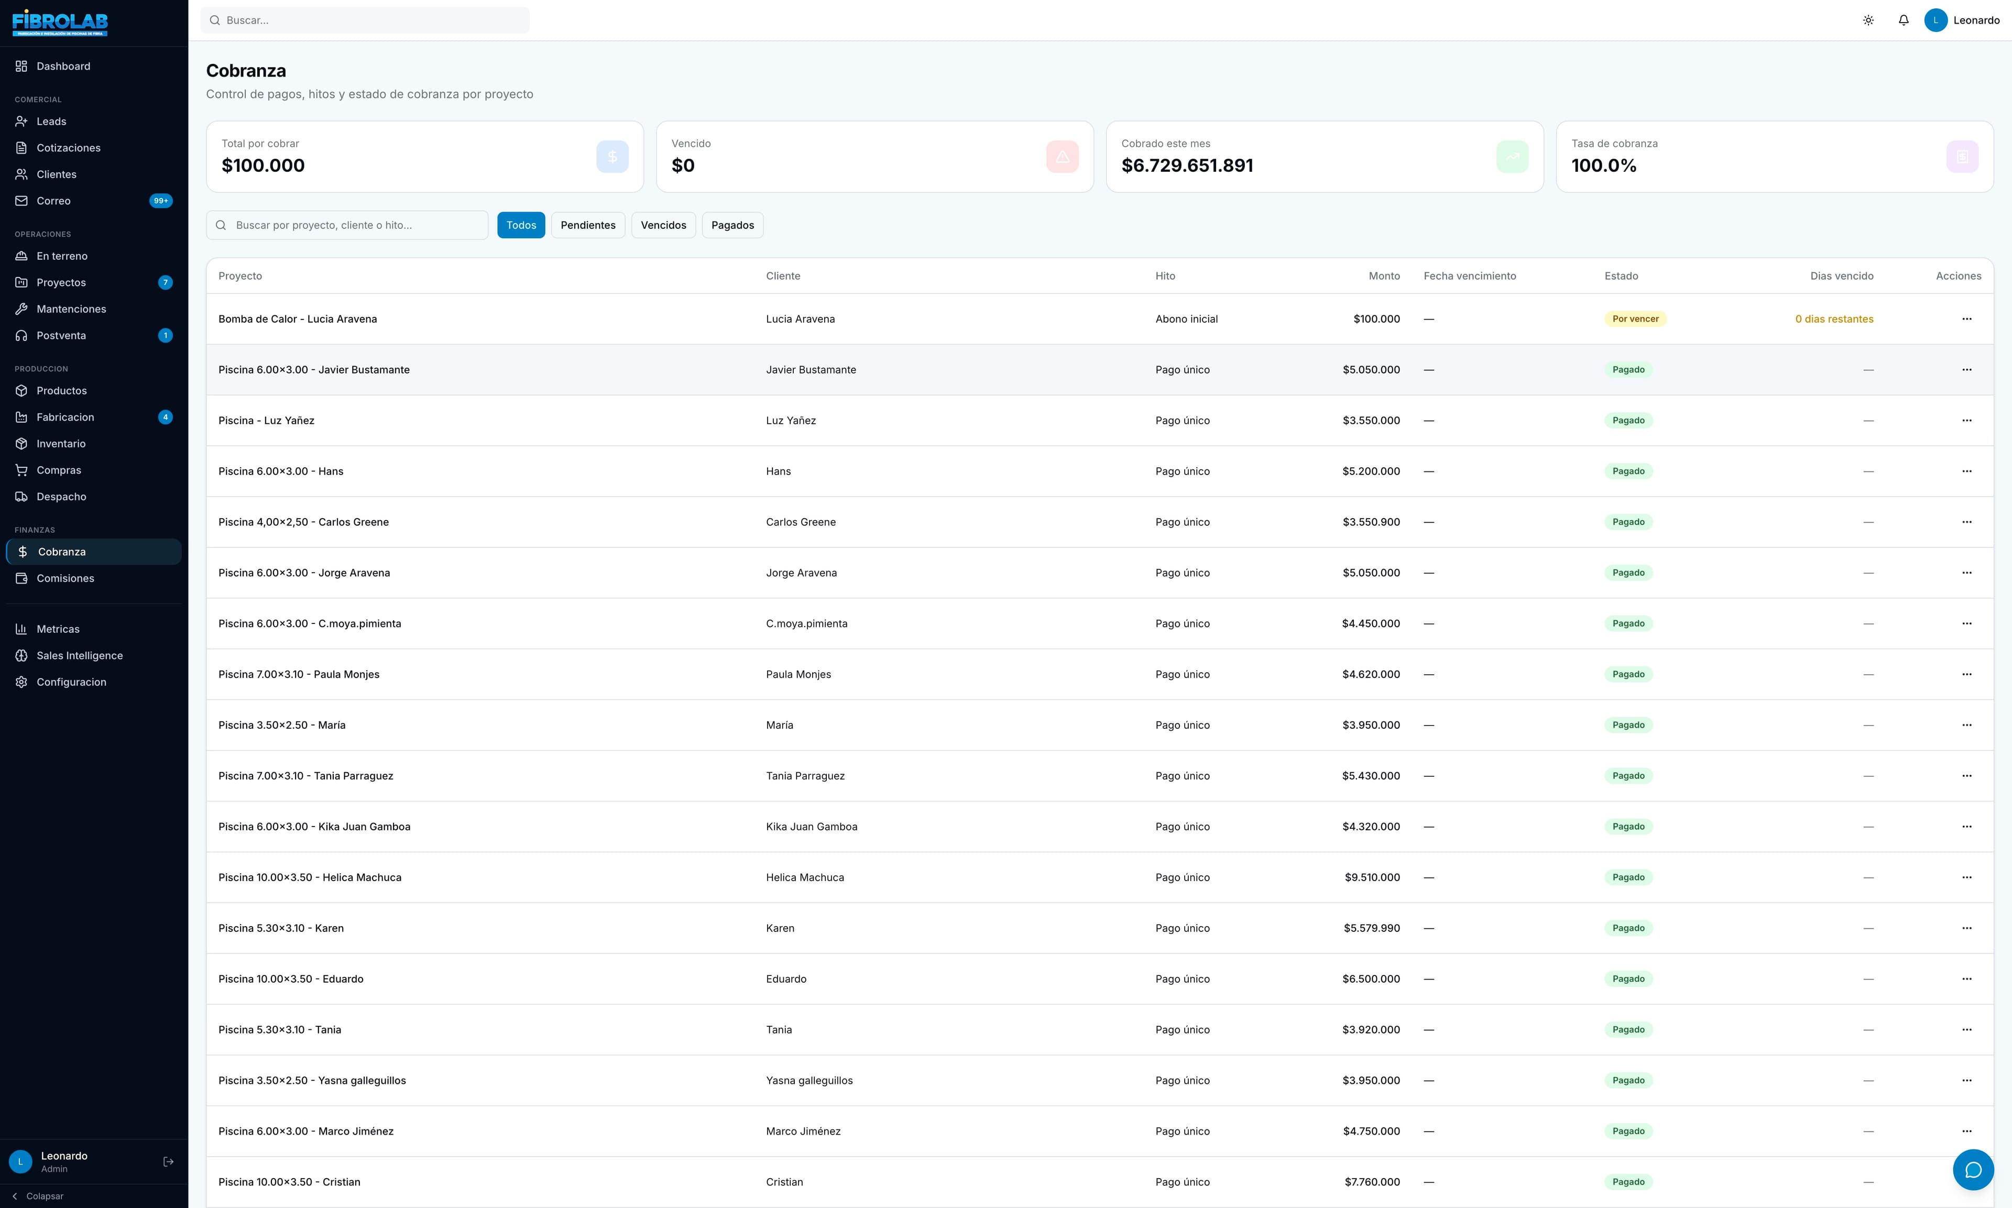Open Leonardo user menu in top bar
Screen dimensions: 2012x1208
tap(1962, 20)
